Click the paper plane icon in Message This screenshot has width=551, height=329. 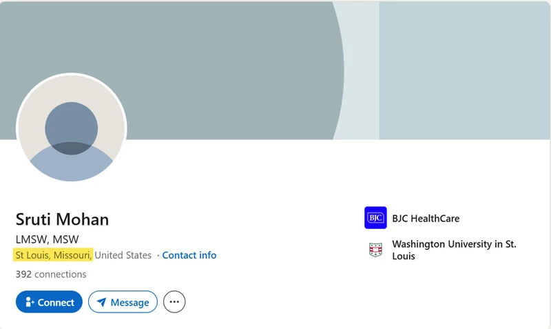pos(101,302)
